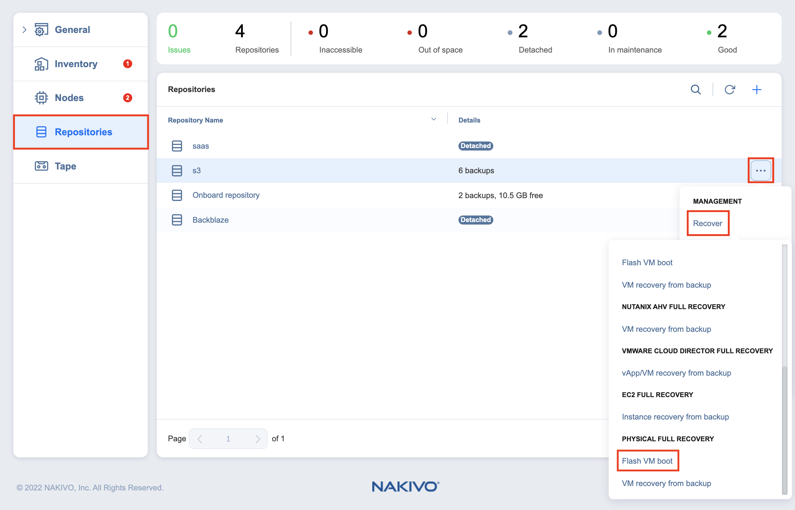Click the Repositories total count

click(257, 39)
